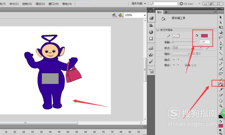The width and height of the screenshot is (225, 135).
Task: Open the collapsed Align panel icon
Action: click(151, 26)
